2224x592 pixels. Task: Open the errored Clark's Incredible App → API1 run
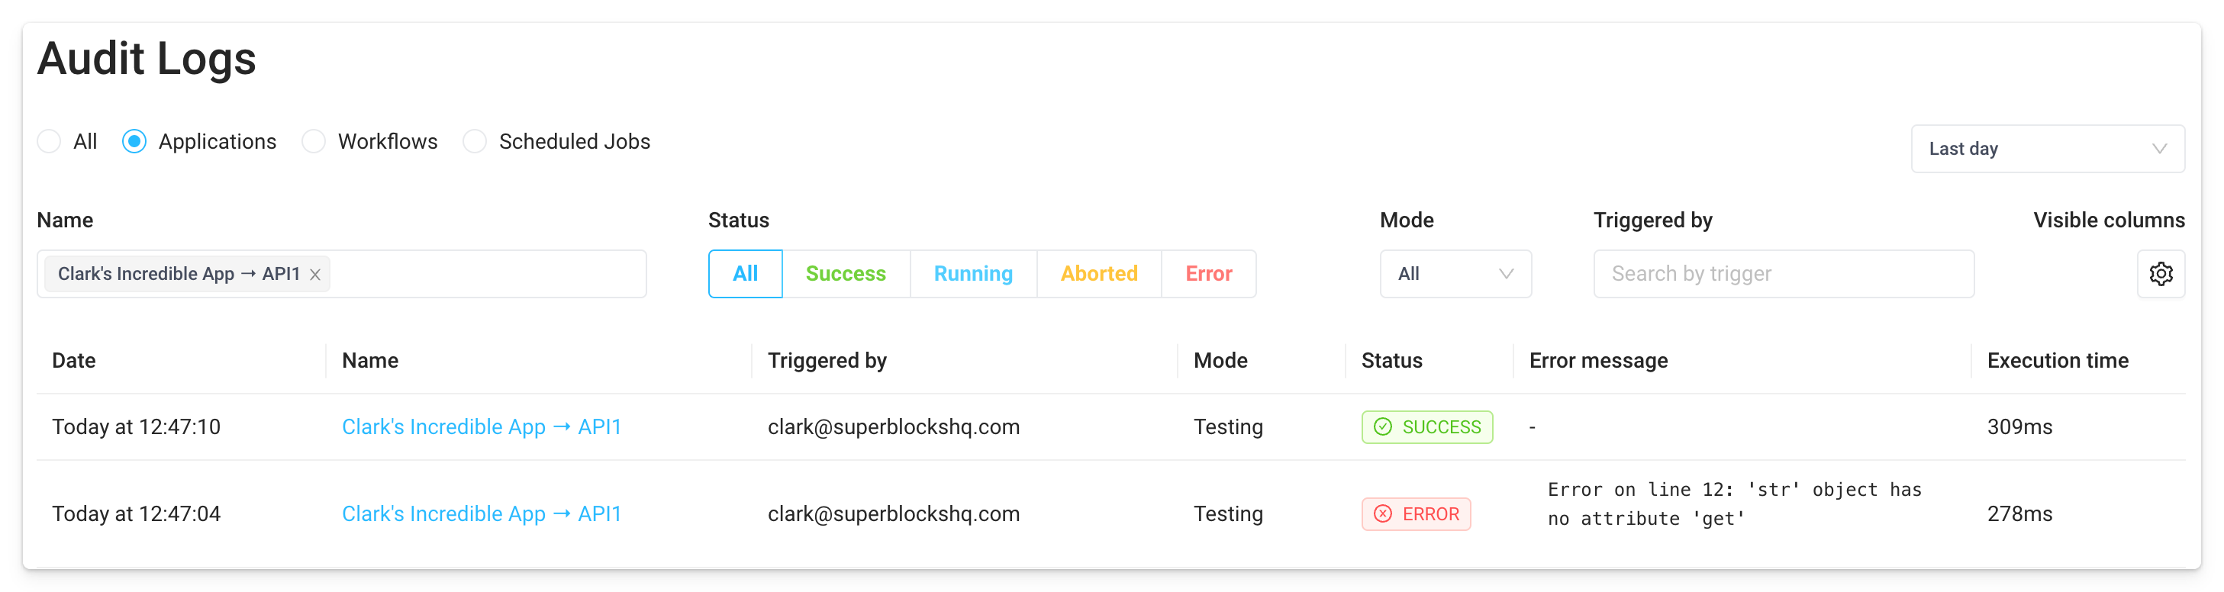click(482, 513)
